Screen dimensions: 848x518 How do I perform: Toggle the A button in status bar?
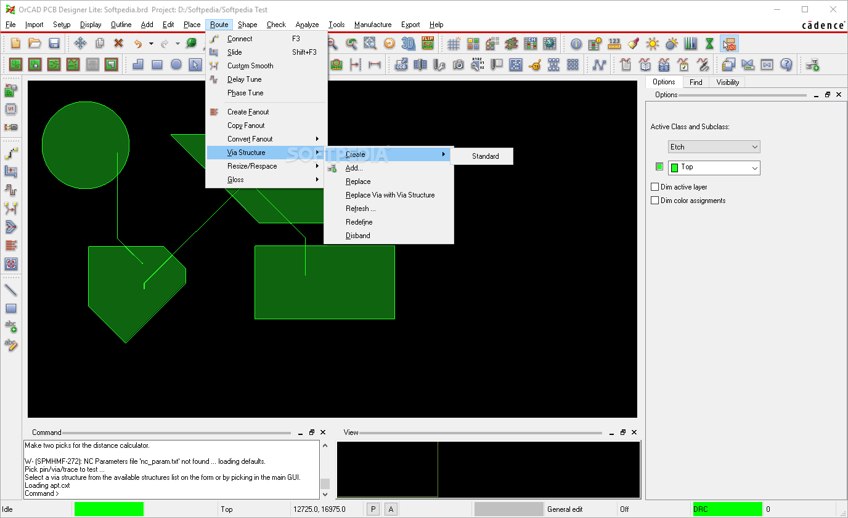(x=391, y=509)
